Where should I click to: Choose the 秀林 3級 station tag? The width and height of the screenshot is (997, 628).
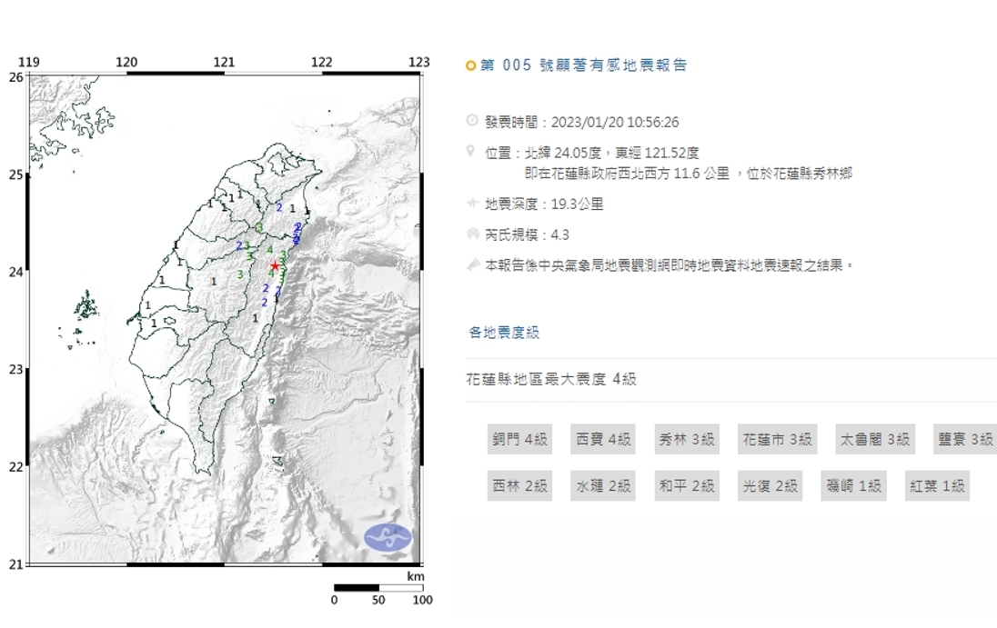pos(686,439)
